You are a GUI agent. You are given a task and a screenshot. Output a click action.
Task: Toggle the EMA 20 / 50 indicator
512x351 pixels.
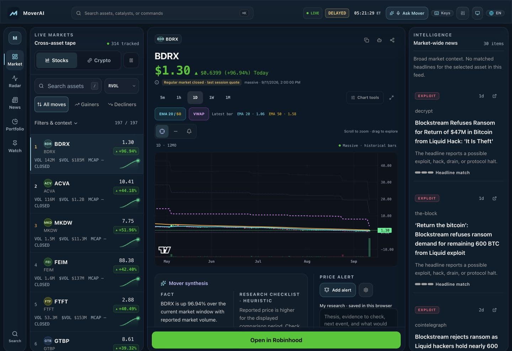pyautogui.click(x=170, y=114)
